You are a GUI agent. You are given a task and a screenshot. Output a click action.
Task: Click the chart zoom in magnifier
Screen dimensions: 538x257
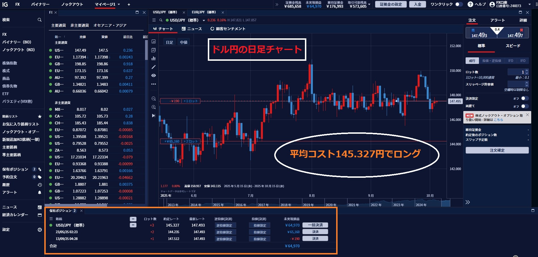click(x=154, y=107)
